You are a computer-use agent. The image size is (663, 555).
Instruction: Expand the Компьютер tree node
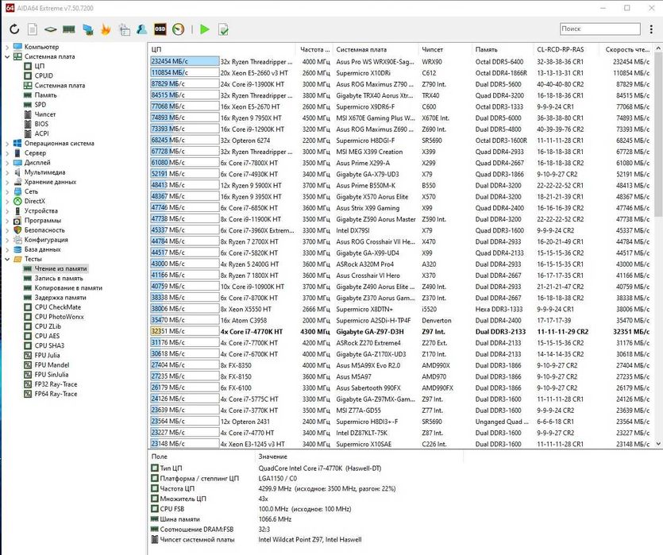[7, 47]
